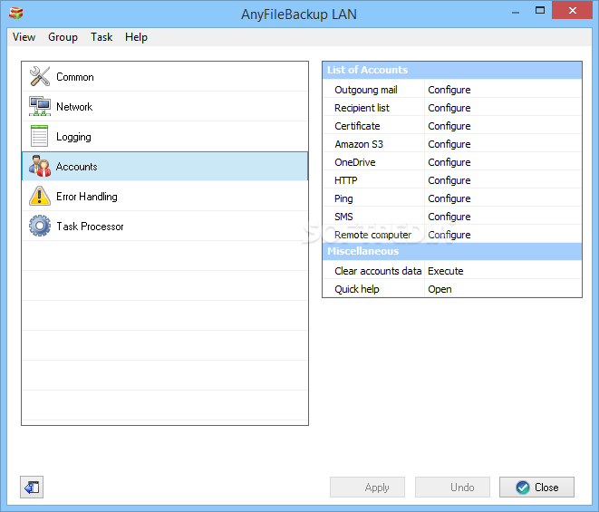Click the Error Handling warning icon
599x512 pixels.
point(40,196)
